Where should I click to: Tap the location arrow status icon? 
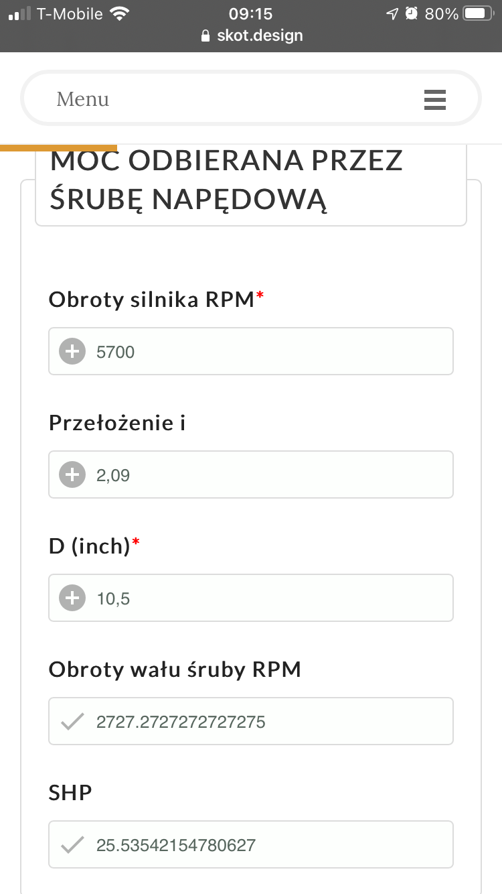pos(392,13)
